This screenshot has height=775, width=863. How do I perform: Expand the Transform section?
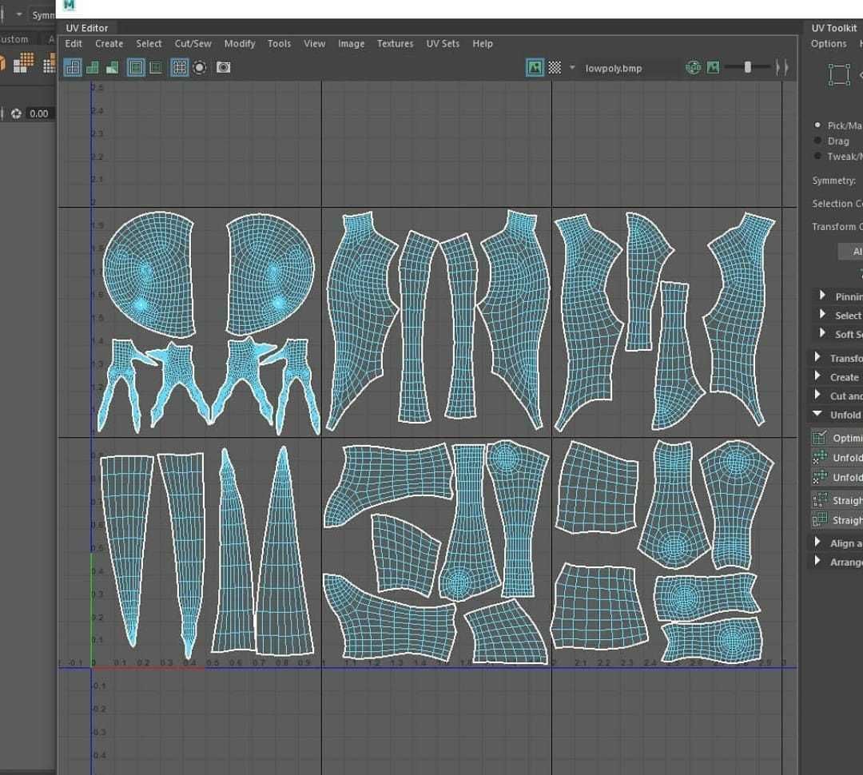pos(817,357)
